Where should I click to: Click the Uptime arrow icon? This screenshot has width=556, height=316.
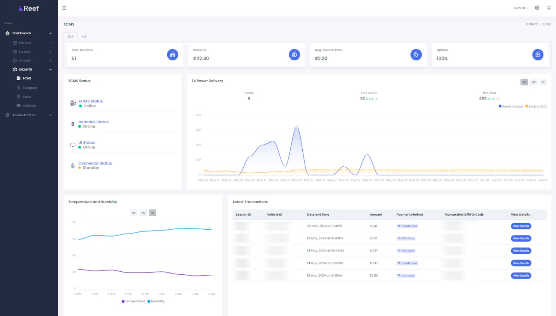coord(537,55)
